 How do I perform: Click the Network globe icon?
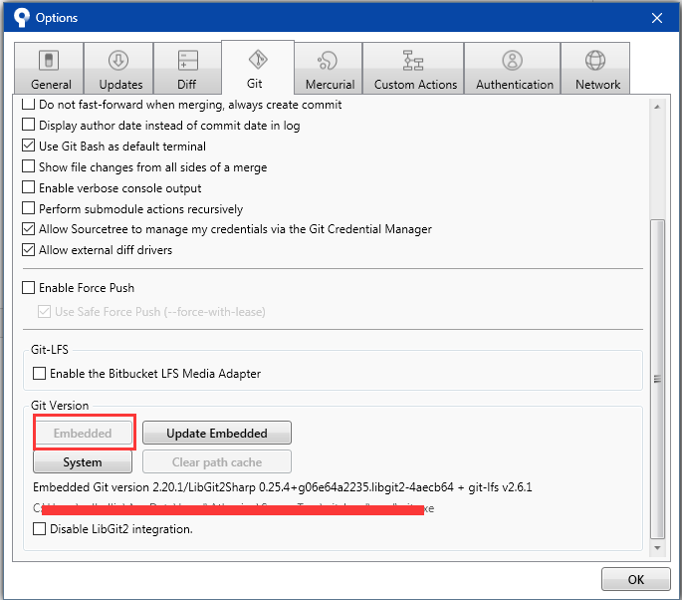point(595,60)
